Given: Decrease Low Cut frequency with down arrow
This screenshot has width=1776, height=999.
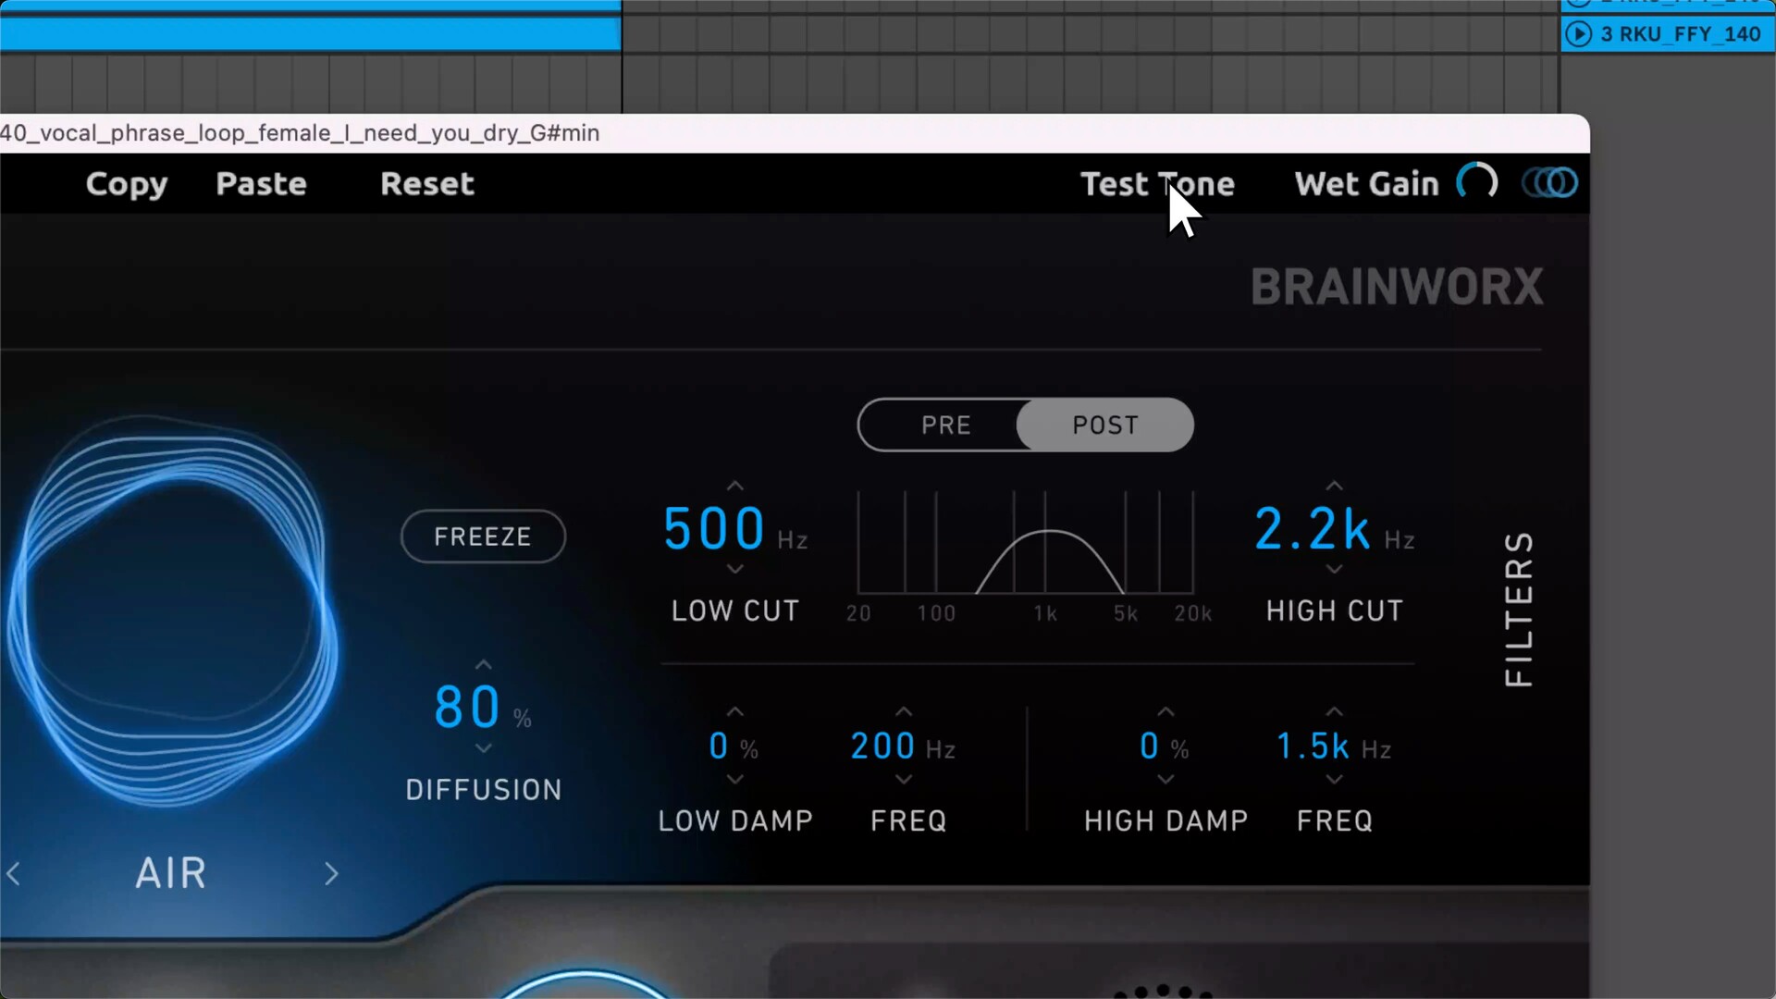Looking at the screenshot, I should click(734, 569).
